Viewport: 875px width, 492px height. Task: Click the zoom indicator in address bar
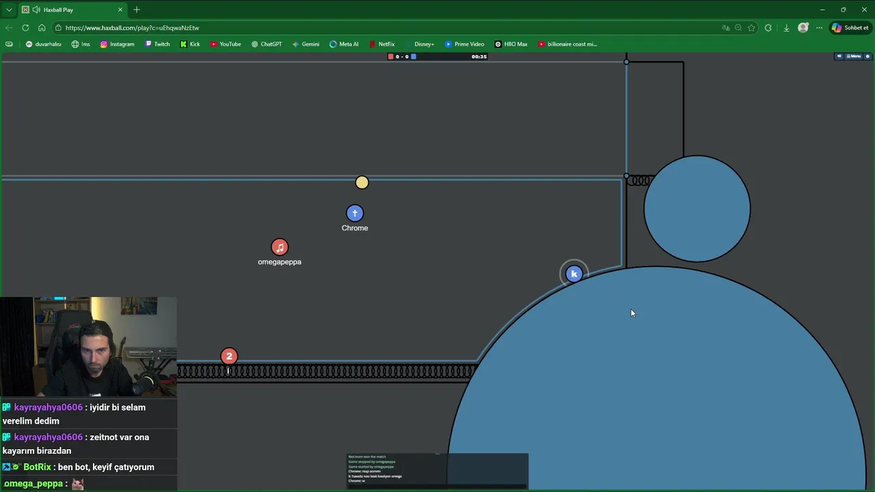(x=738, y=28)
